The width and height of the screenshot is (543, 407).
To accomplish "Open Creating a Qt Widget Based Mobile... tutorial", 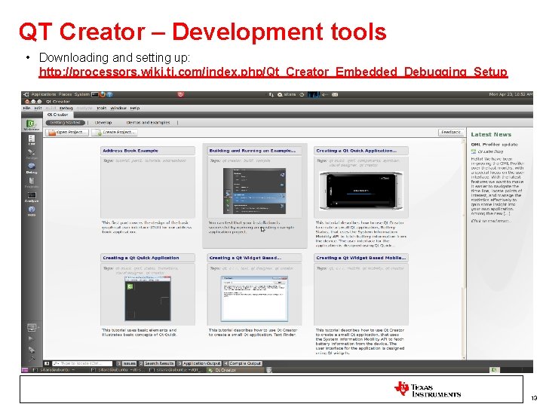I will [361, 258].
